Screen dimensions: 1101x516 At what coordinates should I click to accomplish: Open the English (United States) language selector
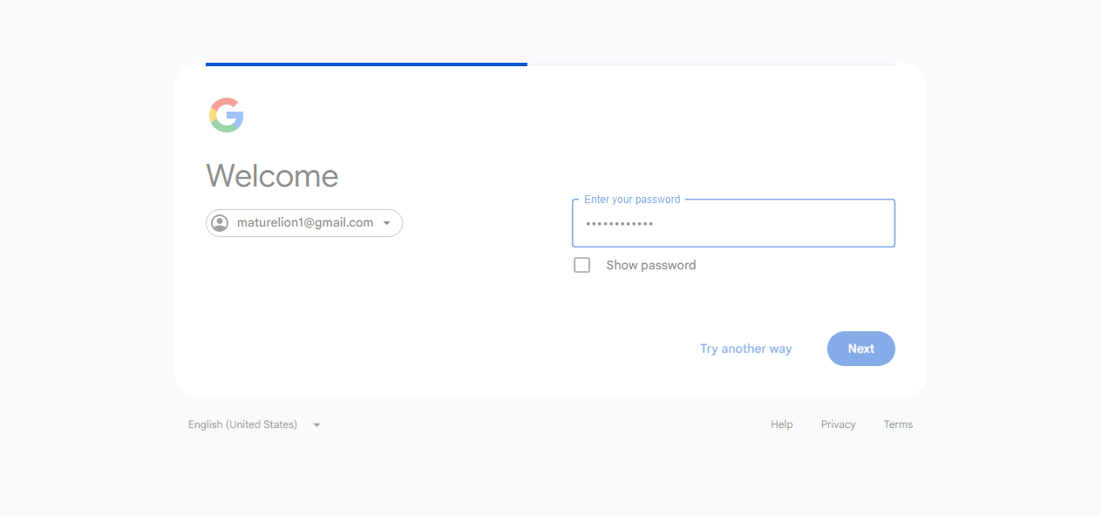coord(255,424)
